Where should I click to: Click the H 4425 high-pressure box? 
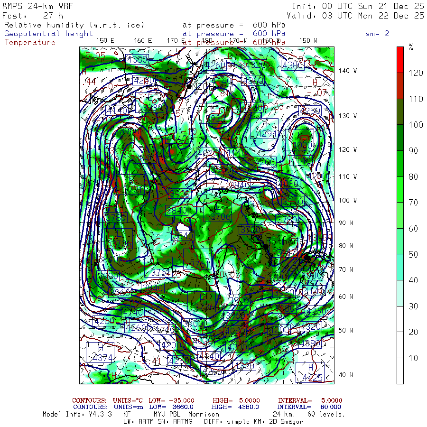pos(310,372)
